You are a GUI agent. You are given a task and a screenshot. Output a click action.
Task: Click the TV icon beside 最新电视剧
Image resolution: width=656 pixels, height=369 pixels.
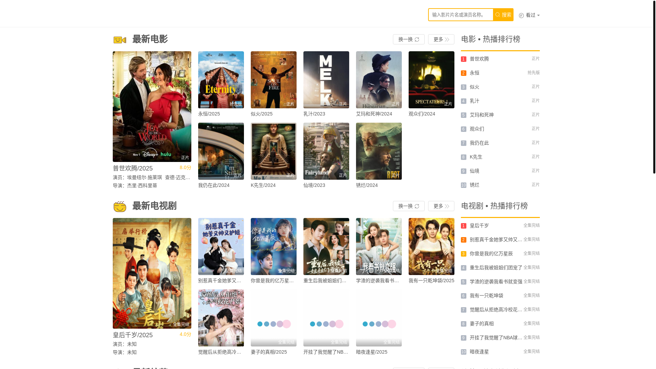(x=120, y=207)
